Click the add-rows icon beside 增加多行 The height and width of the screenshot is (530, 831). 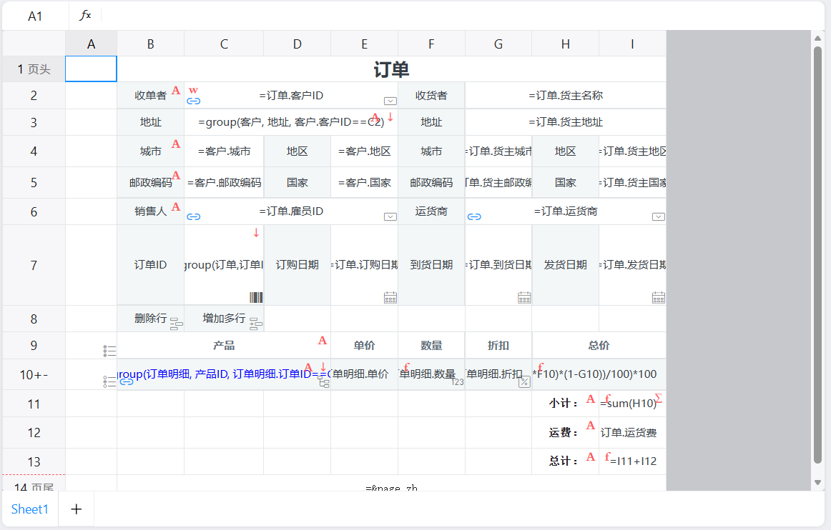click(256, 324)
